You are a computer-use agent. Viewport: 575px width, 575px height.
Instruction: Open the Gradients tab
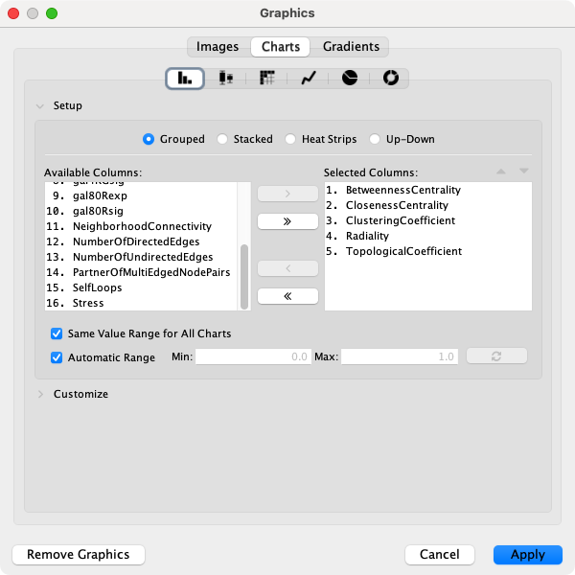tap(351, 46)
